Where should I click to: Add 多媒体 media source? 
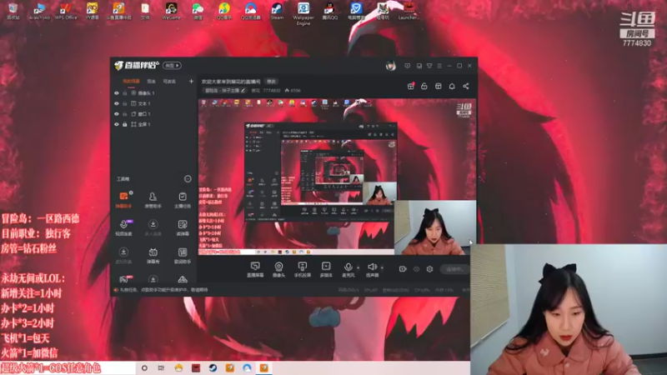(x=326, y=269)
